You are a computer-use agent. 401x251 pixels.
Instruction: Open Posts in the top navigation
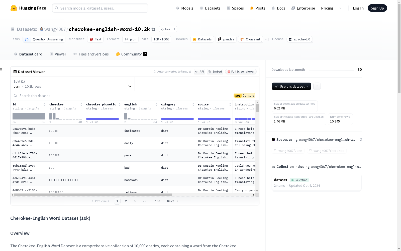pos(258,8)
